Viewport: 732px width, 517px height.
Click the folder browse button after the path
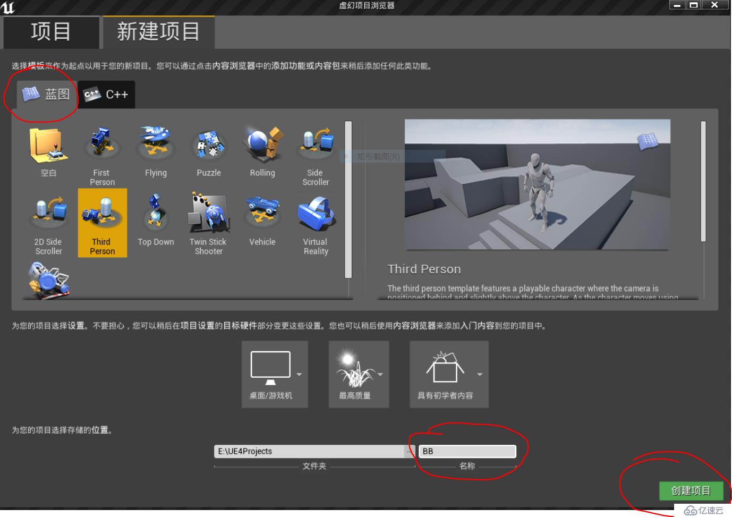tap(410, 451)
